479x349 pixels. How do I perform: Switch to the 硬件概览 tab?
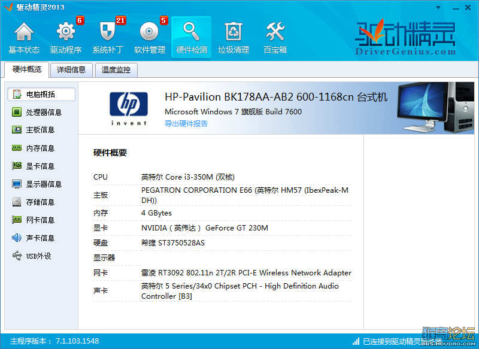tap(27, 69)
